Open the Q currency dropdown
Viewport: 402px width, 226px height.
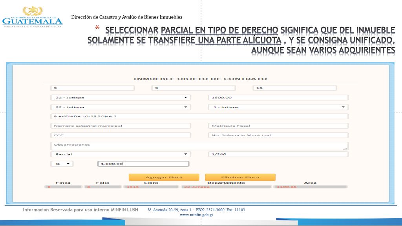(x=62, y=164)
